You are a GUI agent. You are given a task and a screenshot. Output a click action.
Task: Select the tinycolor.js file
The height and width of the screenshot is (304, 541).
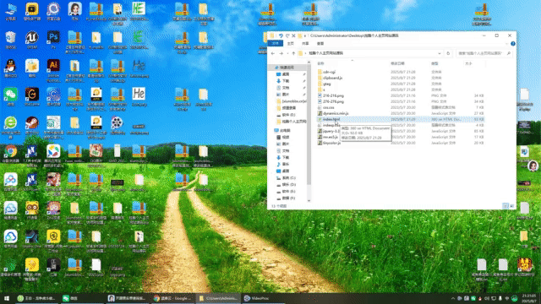pyautogui.click(x=331, y=143)
